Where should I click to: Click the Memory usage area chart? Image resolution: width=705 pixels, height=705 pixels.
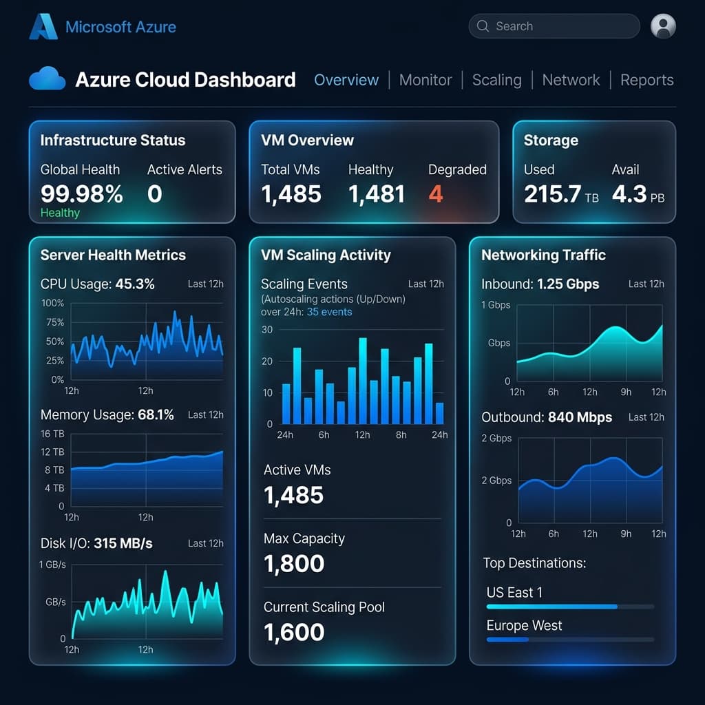point(147,470)
